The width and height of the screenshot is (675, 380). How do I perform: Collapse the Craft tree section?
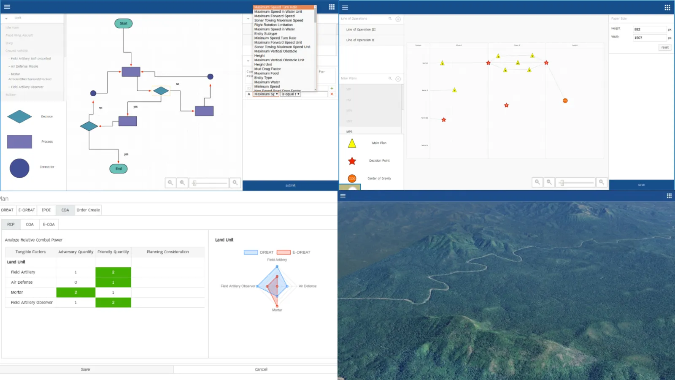point(6,19)
